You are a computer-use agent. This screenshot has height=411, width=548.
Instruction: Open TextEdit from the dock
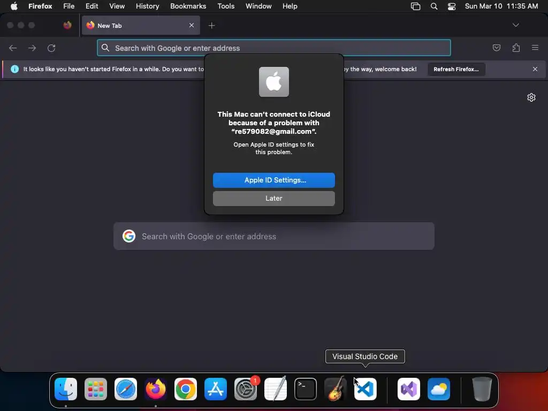[x=276, y=389]
